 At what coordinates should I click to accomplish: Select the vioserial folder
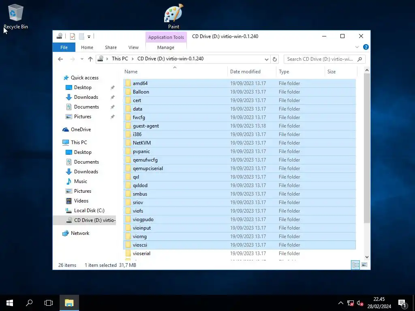[x=239, y=253]
